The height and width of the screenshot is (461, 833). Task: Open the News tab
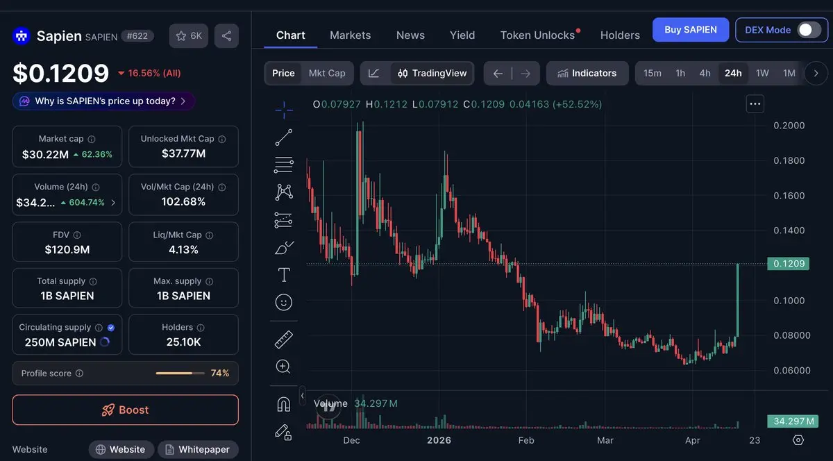410,35
